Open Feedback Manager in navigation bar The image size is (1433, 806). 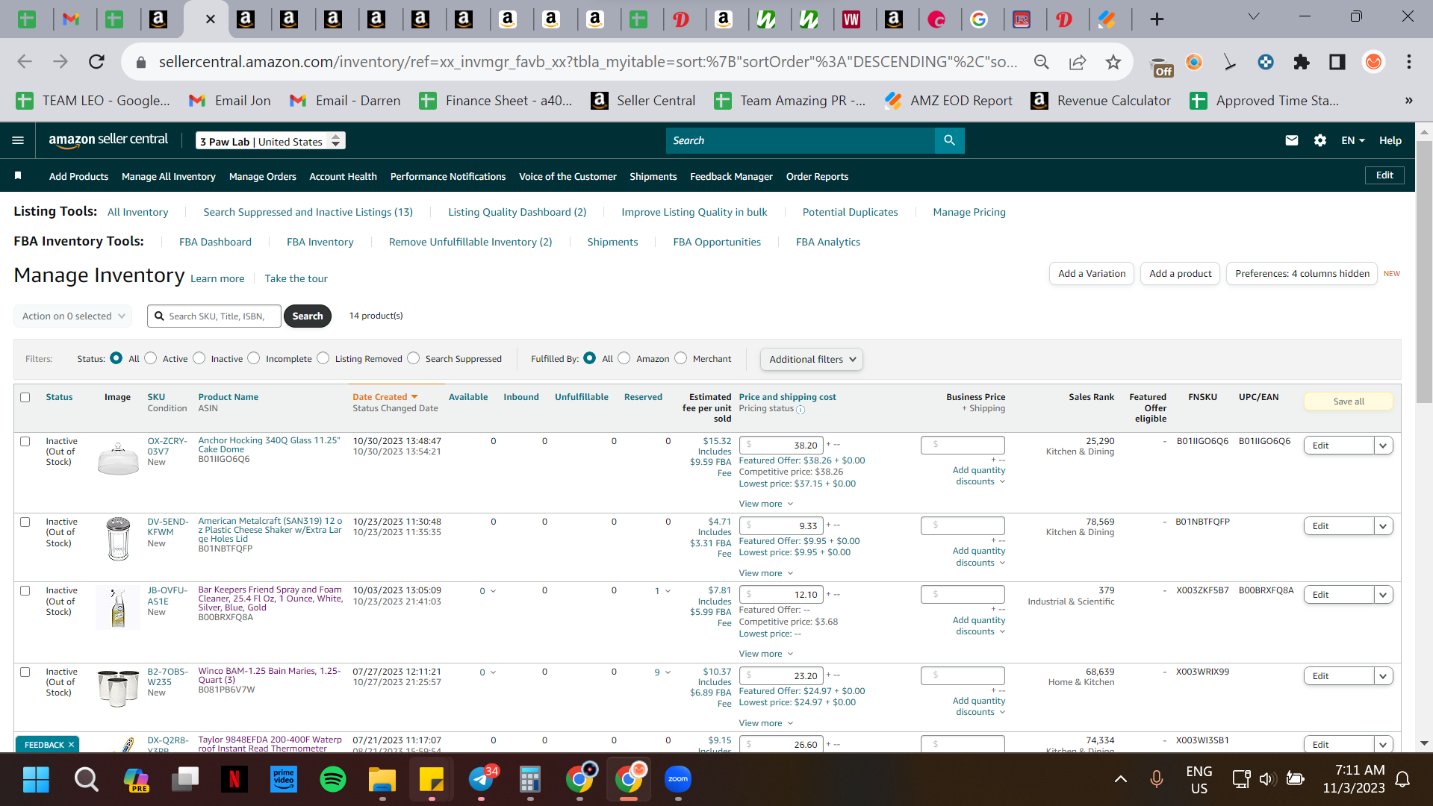click(x=731, y=176)
